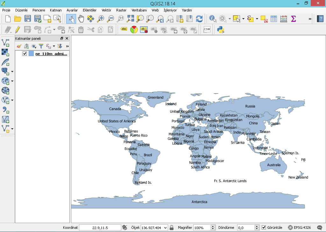The image size is (326, 232).
Task: Toggle the scale lock icon
Action: tap(172, 228)
